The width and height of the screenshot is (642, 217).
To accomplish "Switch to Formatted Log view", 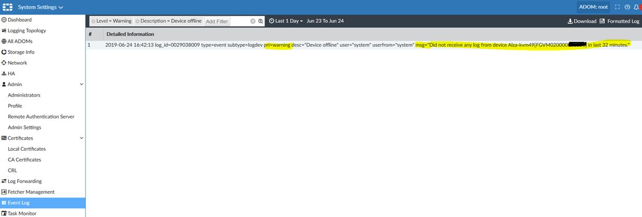I will (x=620, y=21).
